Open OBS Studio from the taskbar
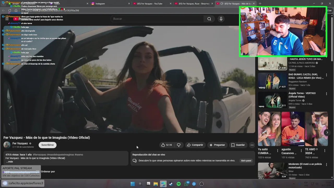Viewport: 334px width, 188px height. tap(201, 184)
